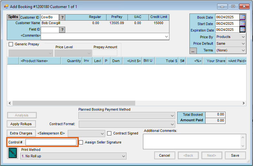
Task: Click the Credit Limit value 15000
Action: [x=158, y=23]
